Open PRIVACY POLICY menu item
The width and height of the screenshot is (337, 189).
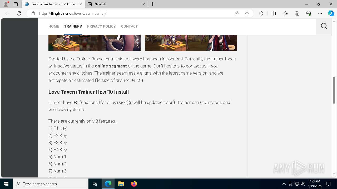(101, 26)
